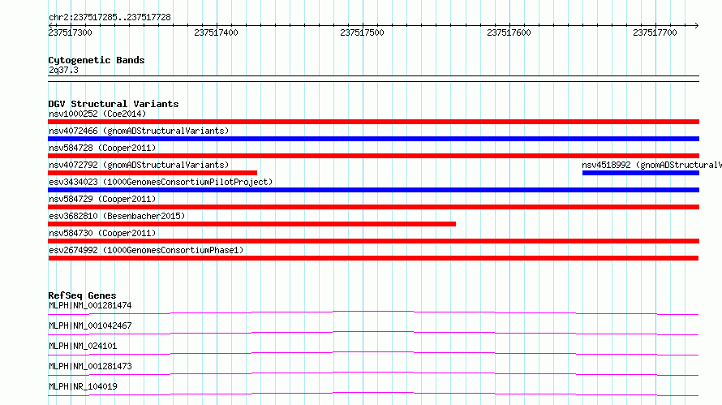Select the Cytogenetic Bands track title

[97, 60]
